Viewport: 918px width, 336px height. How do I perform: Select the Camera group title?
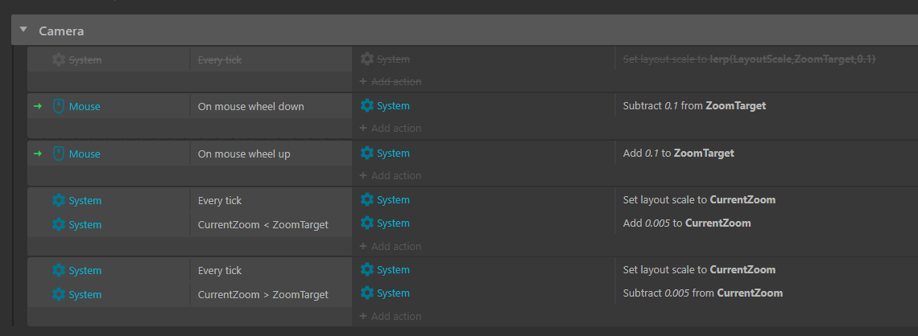point(61,31)
